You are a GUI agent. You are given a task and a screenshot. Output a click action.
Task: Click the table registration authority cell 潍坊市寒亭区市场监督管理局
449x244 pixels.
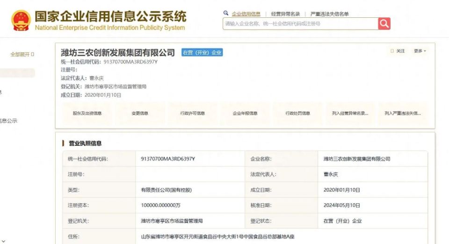172,221
